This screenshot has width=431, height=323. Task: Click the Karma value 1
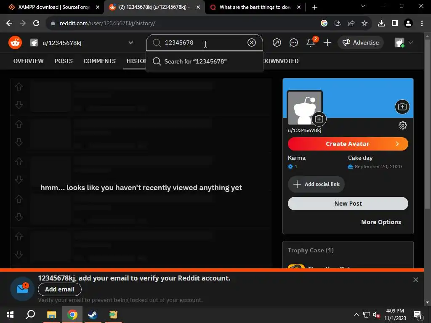coord(296,167)
